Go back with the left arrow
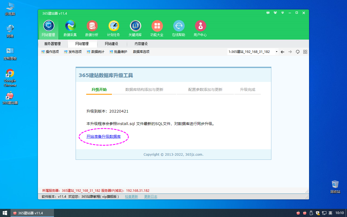This screenshot has height=217, width=347. coord(282,52)
